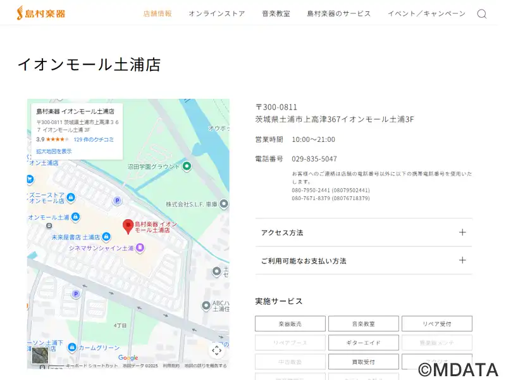
Task: Click the 株式会社S.L.F. 車庫 map marker
Action: (x=224, y=204)
